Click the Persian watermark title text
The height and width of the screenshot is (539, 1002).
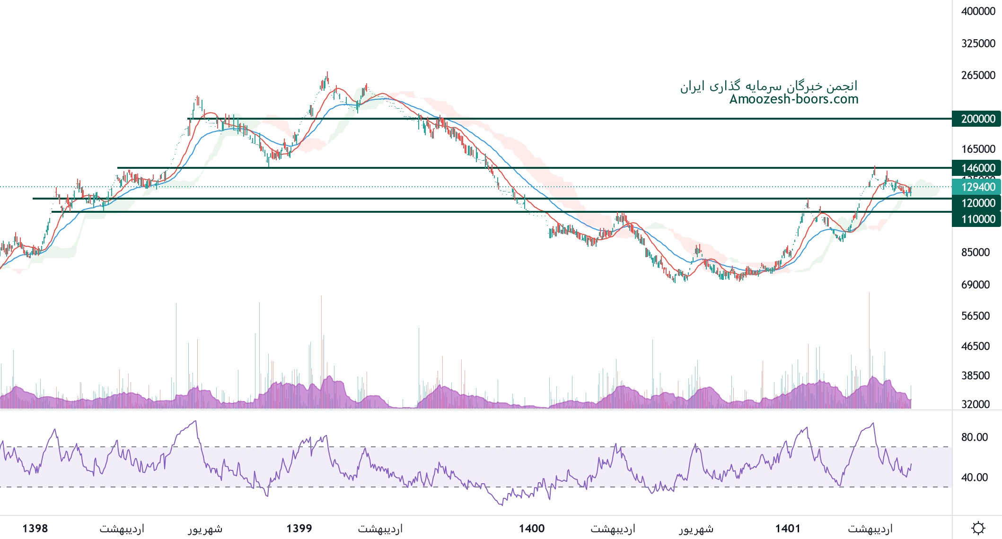[769, 86]
